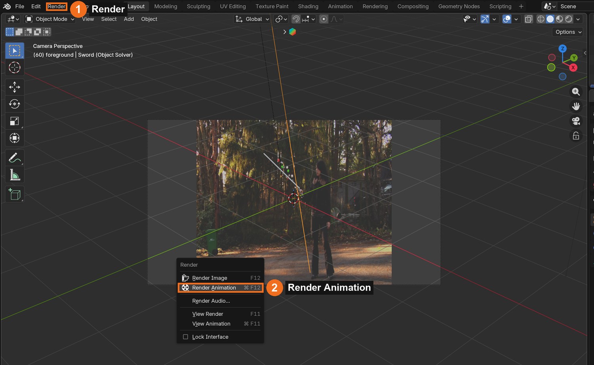Switch to wireframe viewport shading
The height and width of the screenshot is (365, 594).
[x=541, y=19]
